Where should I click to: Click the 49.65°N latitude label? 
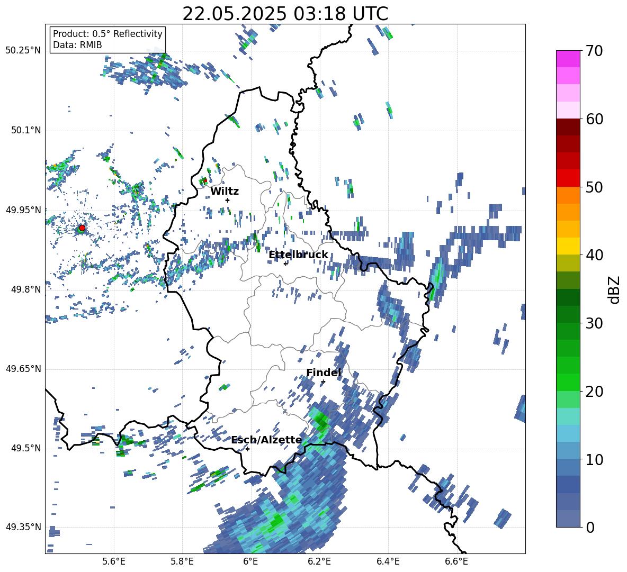point(23,369)
